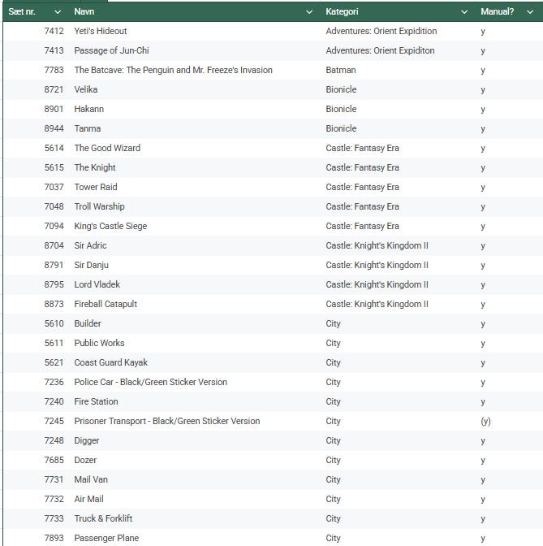Click set number 5614 cell
Viewport: 543px width, 546px height.
(x=37, y=148)
